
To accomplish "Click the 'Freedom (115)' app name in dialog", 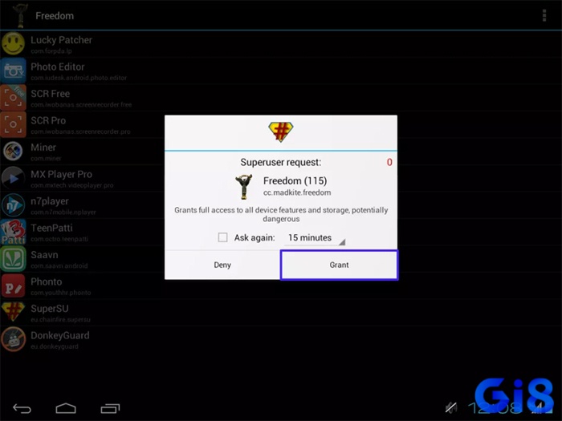I will (x=295, y=180).
